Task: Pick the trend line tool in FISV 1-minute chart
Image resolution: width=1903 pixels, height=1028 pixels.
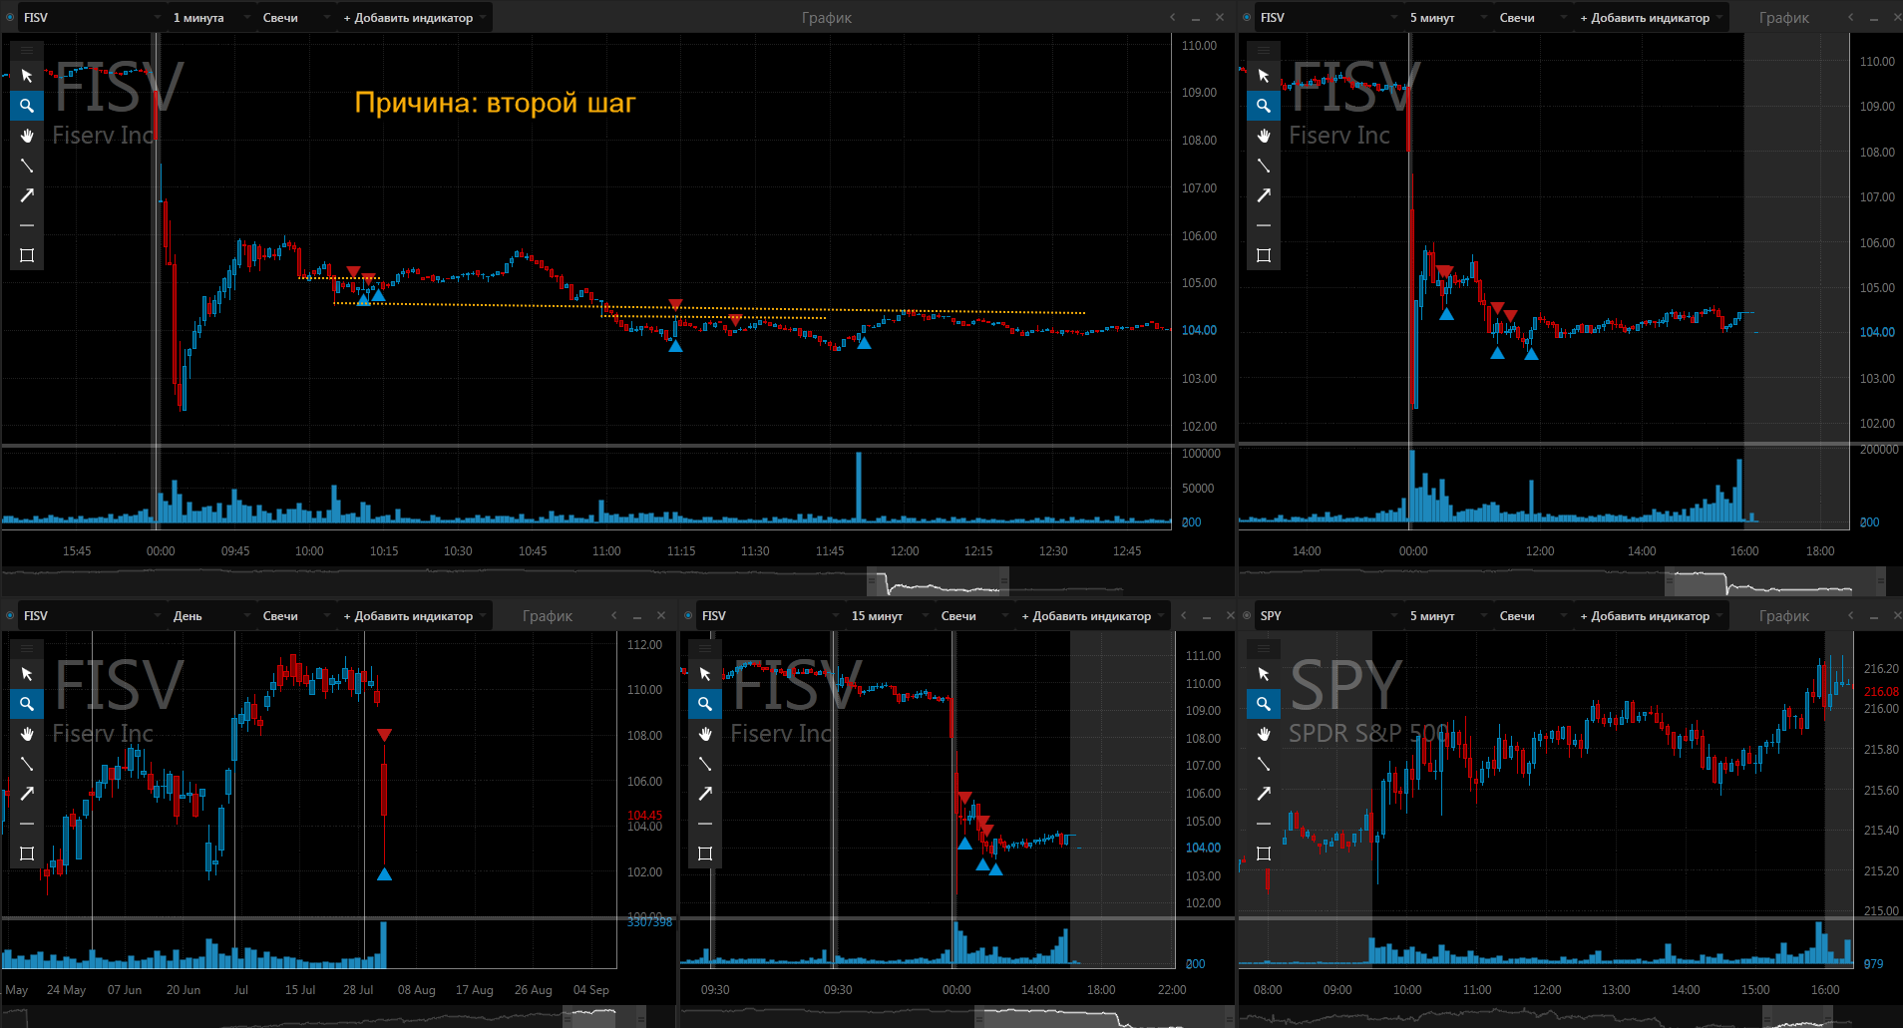Action: click(x=27, y=166)
